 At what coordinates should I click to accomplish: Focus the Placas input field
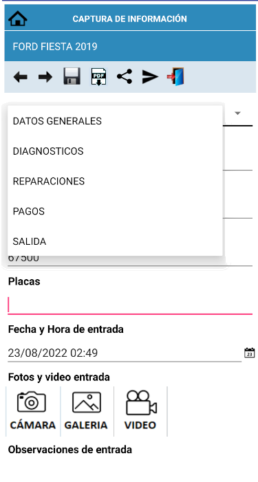(x=130, y=305)
